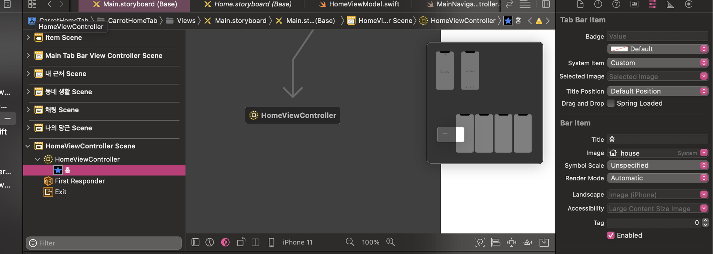Viewport: 713px width, 254px height.
Task: Zoom in the storyboard canvas
Action: (391, 242)
